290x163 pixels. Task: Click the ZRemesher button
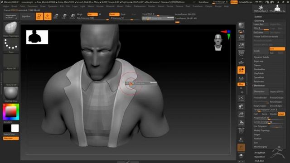[261, 91]
